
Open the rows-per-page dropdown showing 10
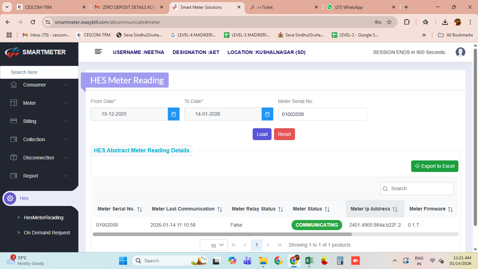214,245
